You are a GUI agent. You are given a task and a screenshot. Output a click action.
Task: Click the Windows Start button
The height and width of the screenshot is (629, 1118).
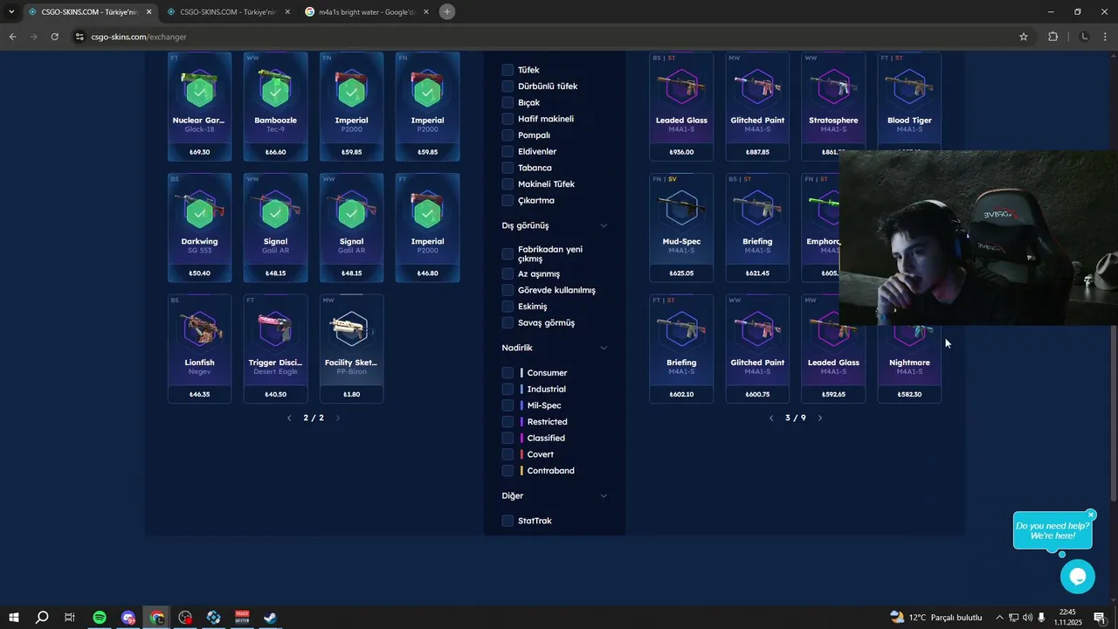click(14, 618)
